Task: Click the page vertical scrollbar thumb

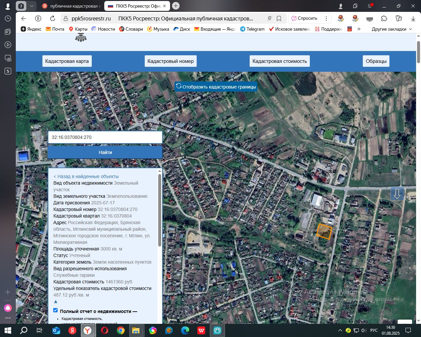Action: tap(418, 52)
